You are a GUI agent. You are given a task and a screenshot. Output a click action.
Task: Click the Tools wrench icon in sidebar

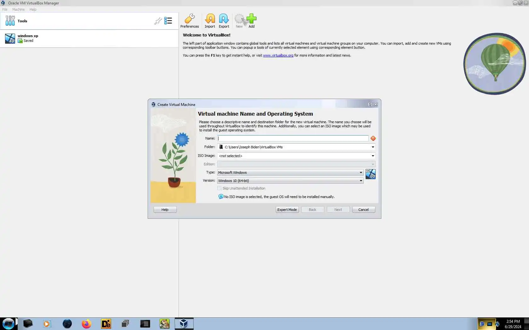click(10, 21)
